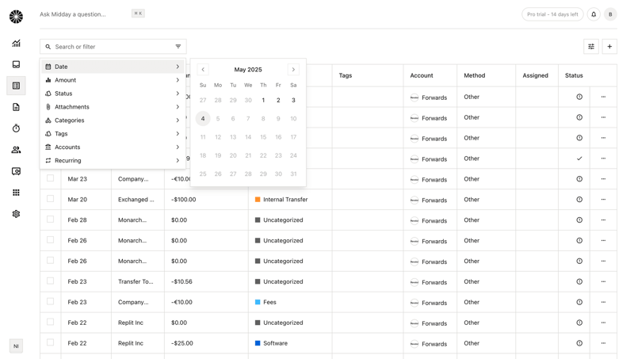634x359 pixels.
Task: Open row actions for -$10.56 Transfer row
Action: (603, 281)
